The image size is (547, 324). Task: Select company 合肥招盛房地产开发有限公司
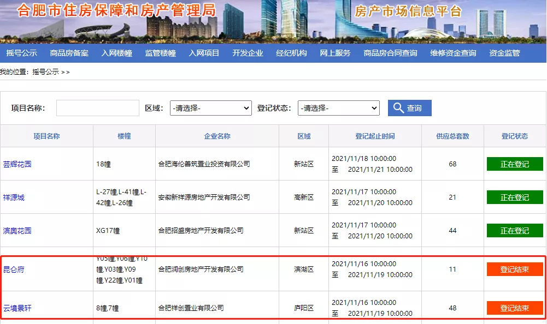(x=201, y=230)
